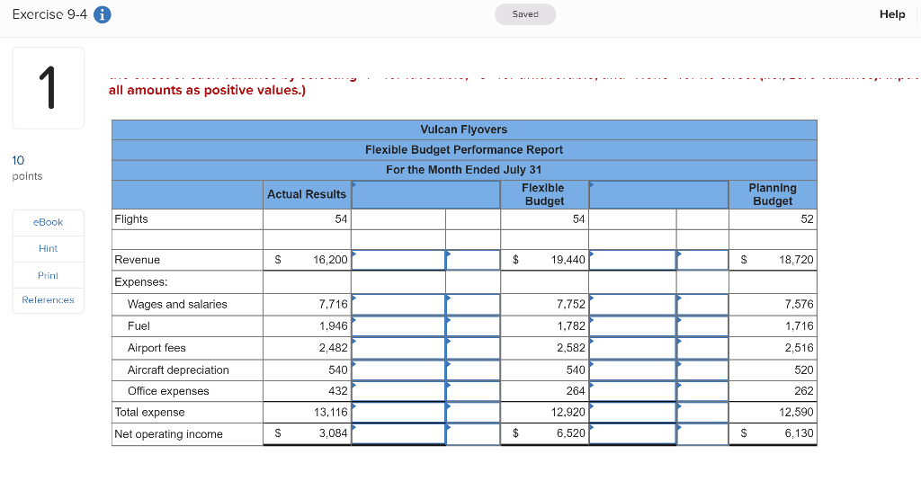The width and height of the screenshot is (921, 499).
Task: Open Office expenses F/U dropdown before Planning Budget
Action: pyautogui.click(x=702, y=391)
